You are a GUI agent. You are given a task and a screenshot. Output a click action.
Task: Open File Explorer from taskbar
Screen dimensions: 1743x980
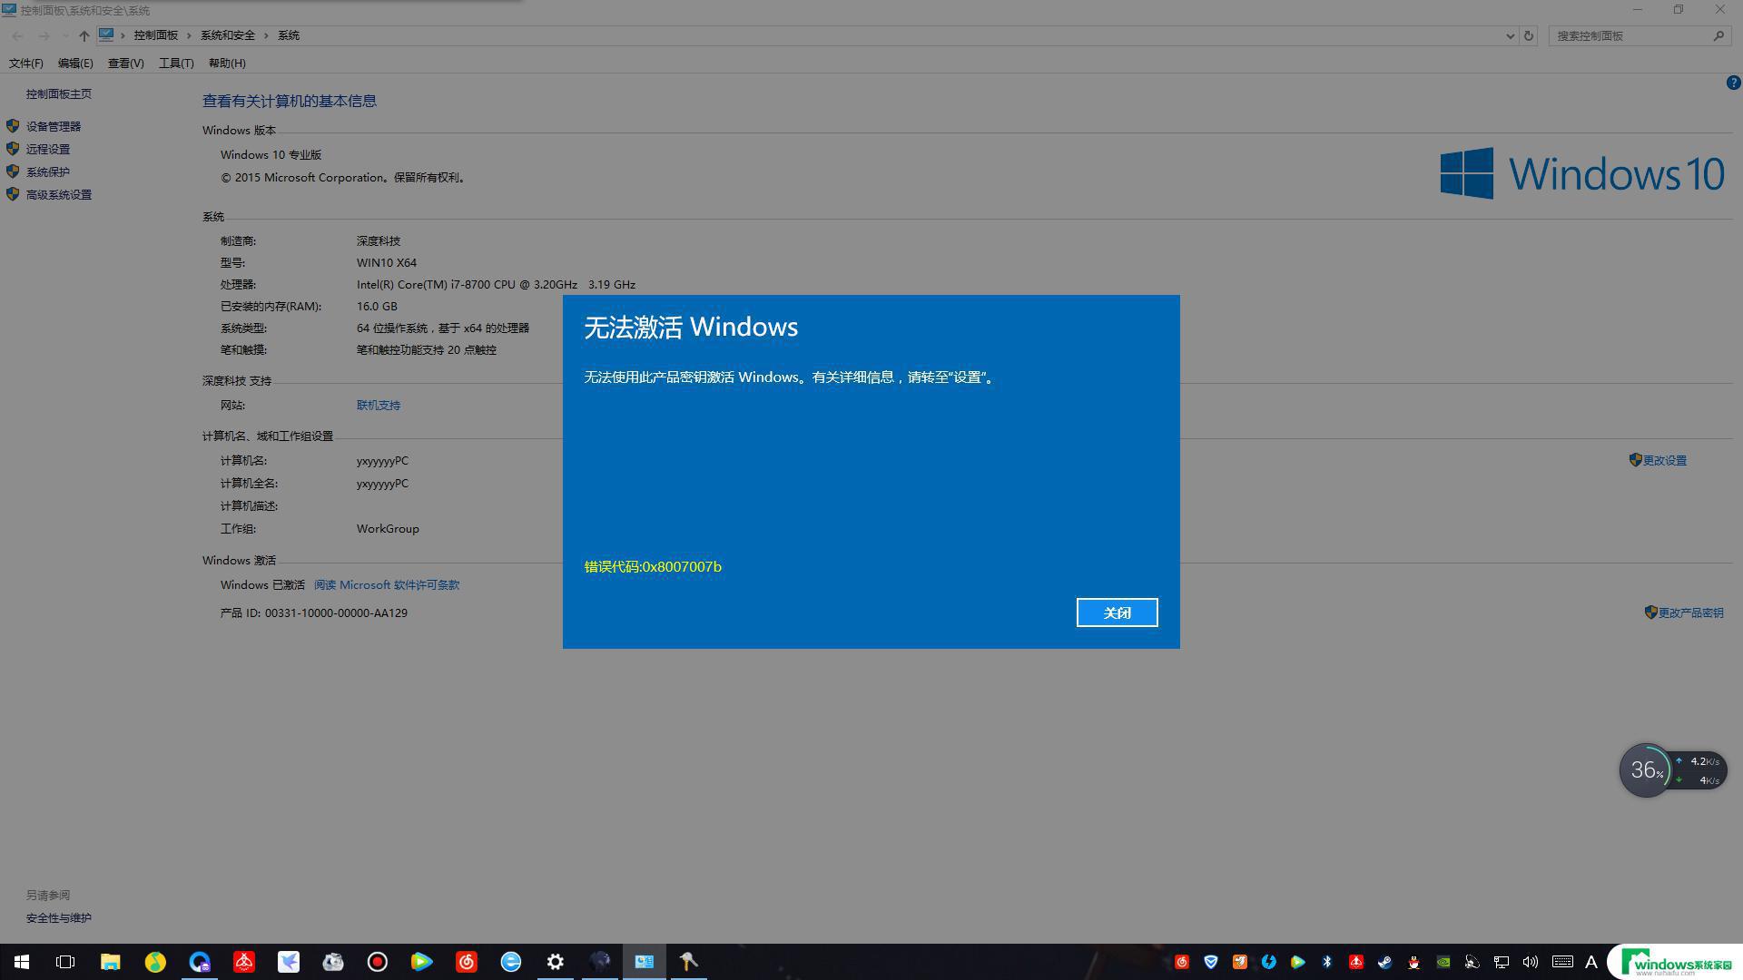point(111,962)
